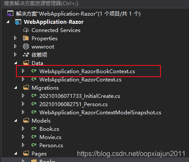Select the wwwroot item
Screen dimensions: 189x162
click(43, 47)
